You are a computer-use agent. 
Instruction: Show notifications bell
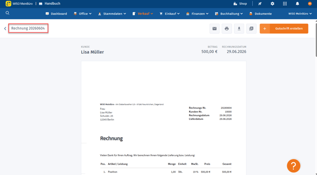click(298, 4)
